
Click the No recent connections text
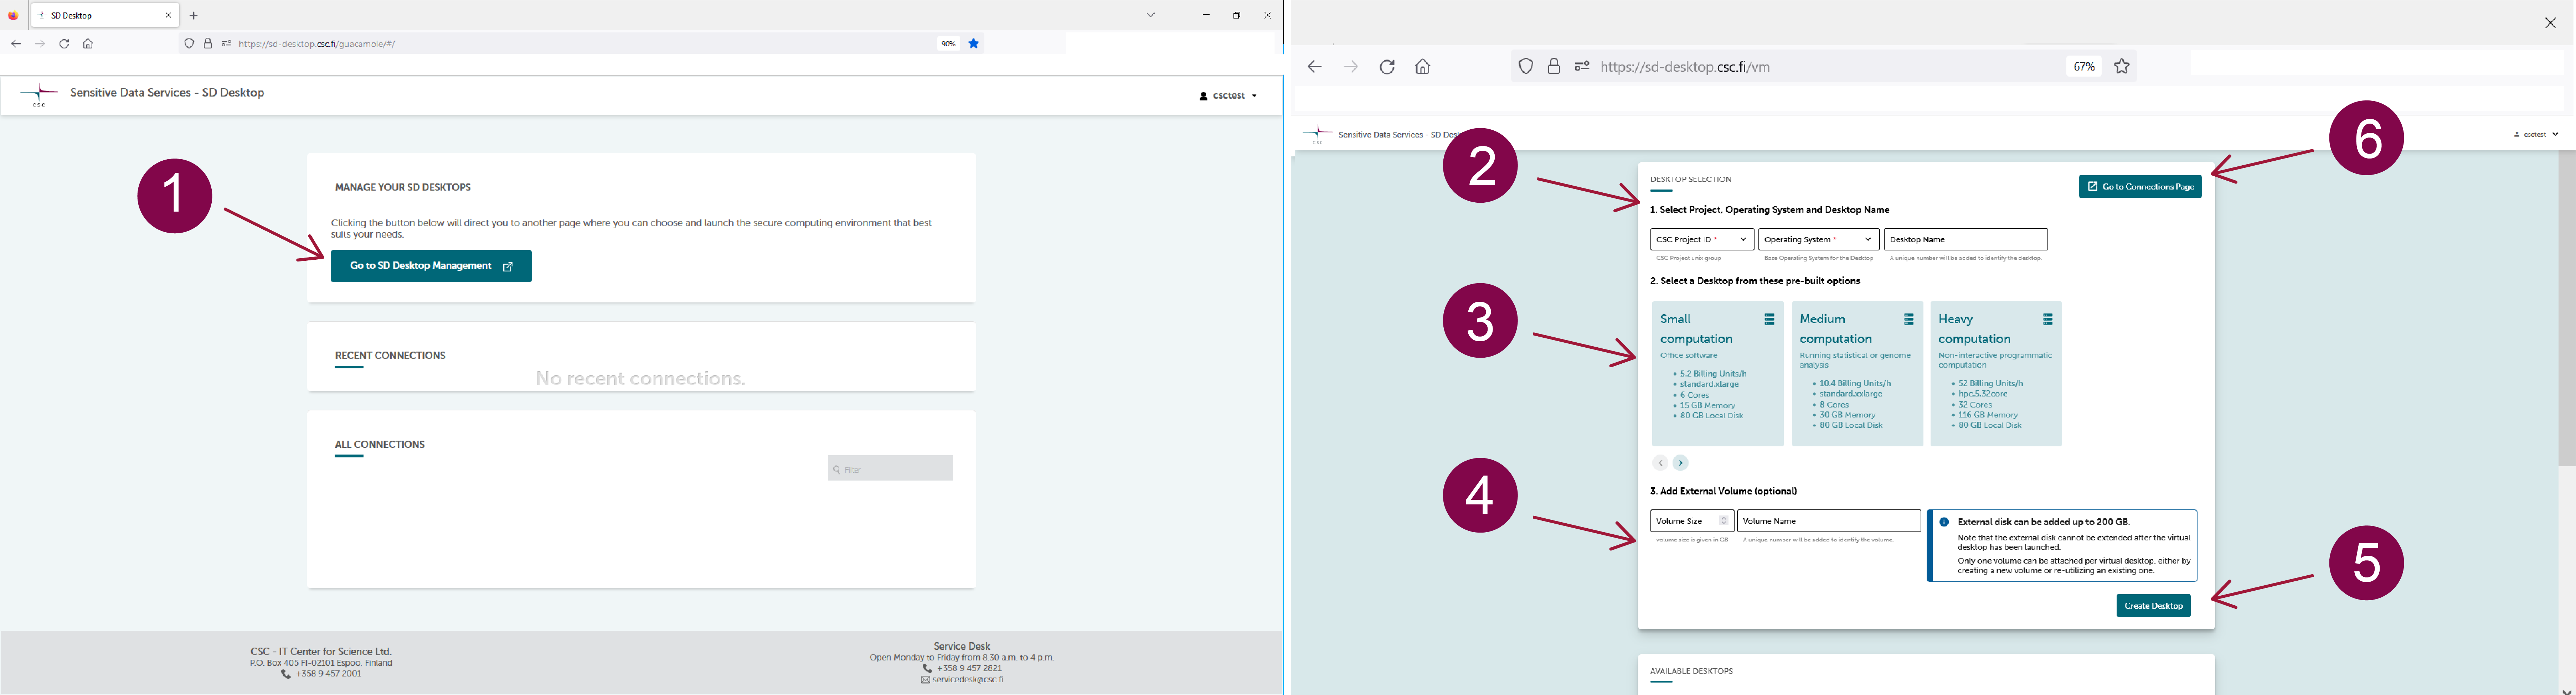[x=641, y=379]
